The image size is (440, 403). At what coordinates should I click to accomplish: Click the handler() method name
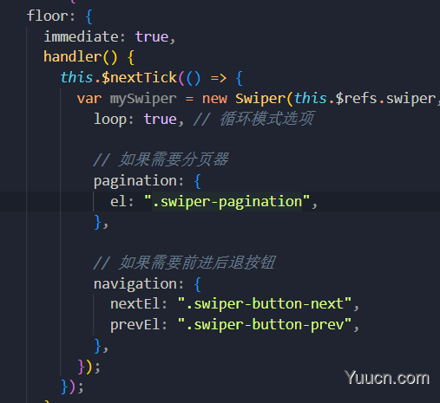73,56
